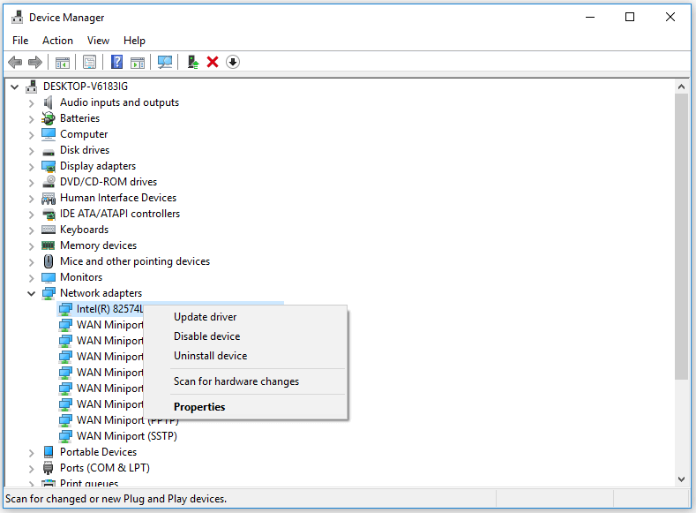Select the Print queues category
696x513 pixels.
click(x=89, y=483)
